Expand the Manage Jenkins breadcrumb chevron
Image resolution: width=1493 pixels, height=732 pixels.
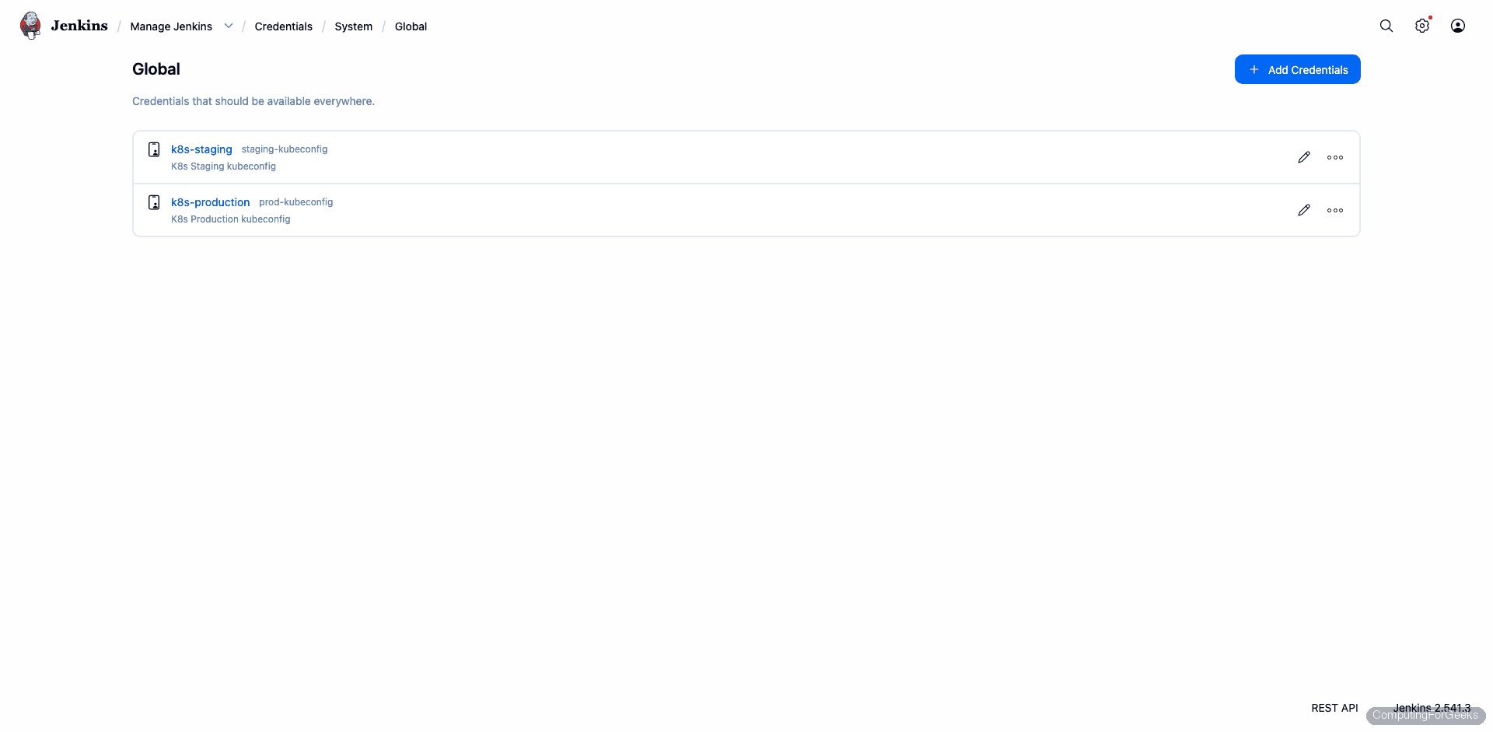pyautogui.click(x=229, y=26)
